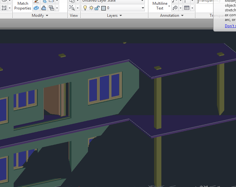Expand the Modify panel title
The image size is (236, 187).
point(40,16)
